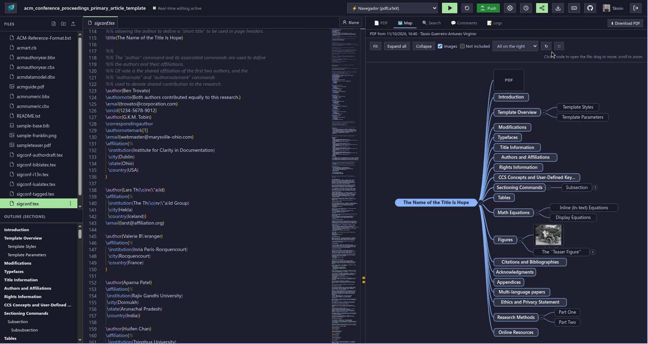Click the vintage car image thumbnail node

548,235
